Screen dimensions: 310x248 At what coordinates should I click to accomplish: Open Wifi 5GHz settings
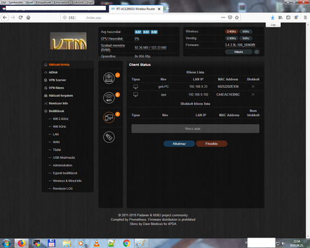59,127
